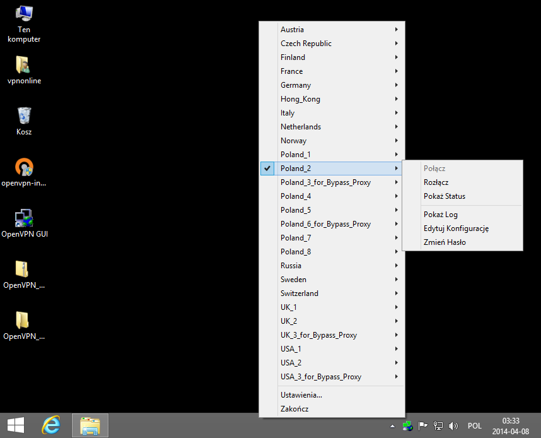Select the Poland_4 server entry
Viewport: 541px width, 438px height.
pos(331,196)
